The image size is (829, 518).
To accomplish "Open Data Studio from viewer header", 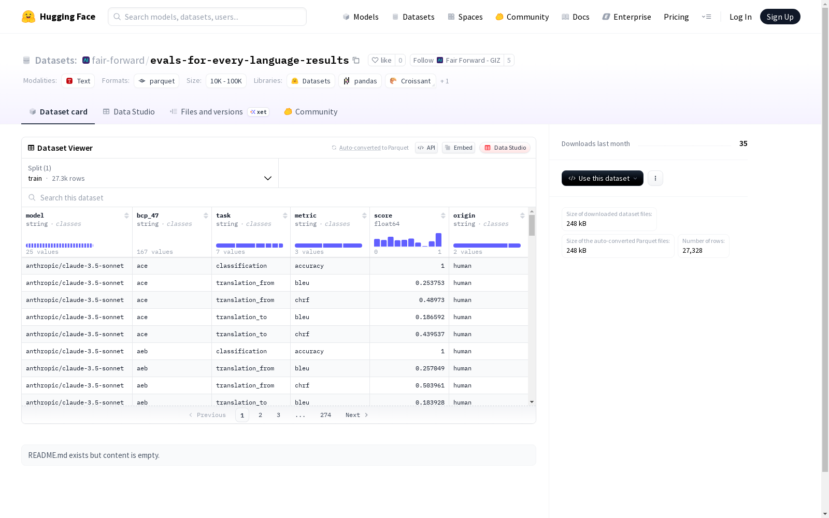I will pos(505,148).
